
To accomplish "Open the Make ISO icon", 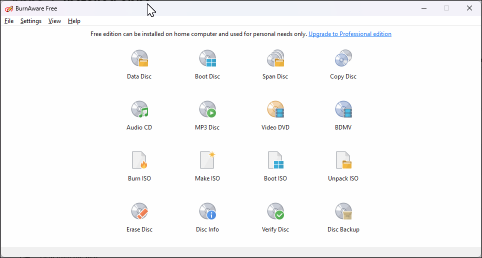I will click(x=207, y=160).
